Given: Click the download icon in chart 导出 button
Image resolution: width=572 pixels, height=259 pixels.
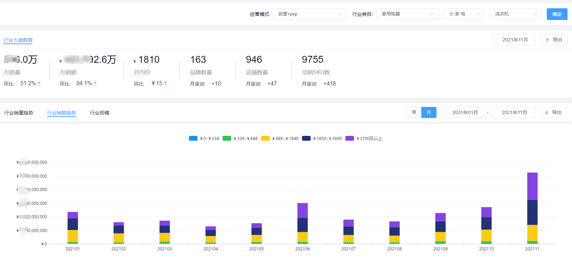Looking at the screenshot, I should (547, 112).
